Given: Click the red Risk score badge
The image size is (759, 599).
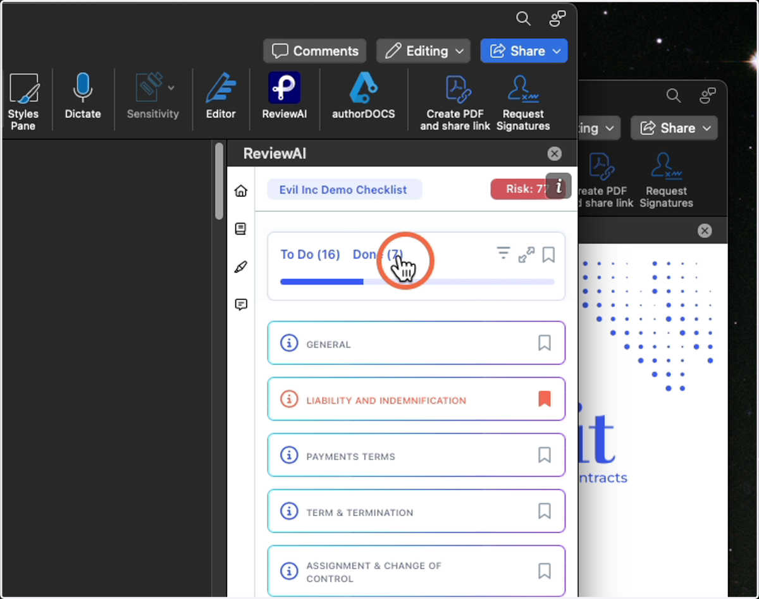Looking at the screenshot, I should tap(520, 189).
